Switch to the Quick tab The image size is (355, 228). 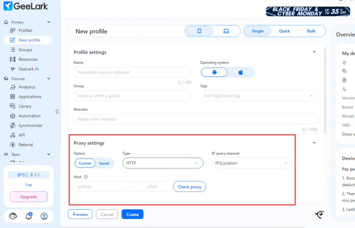pyautogui.click(x=284, y=31)
